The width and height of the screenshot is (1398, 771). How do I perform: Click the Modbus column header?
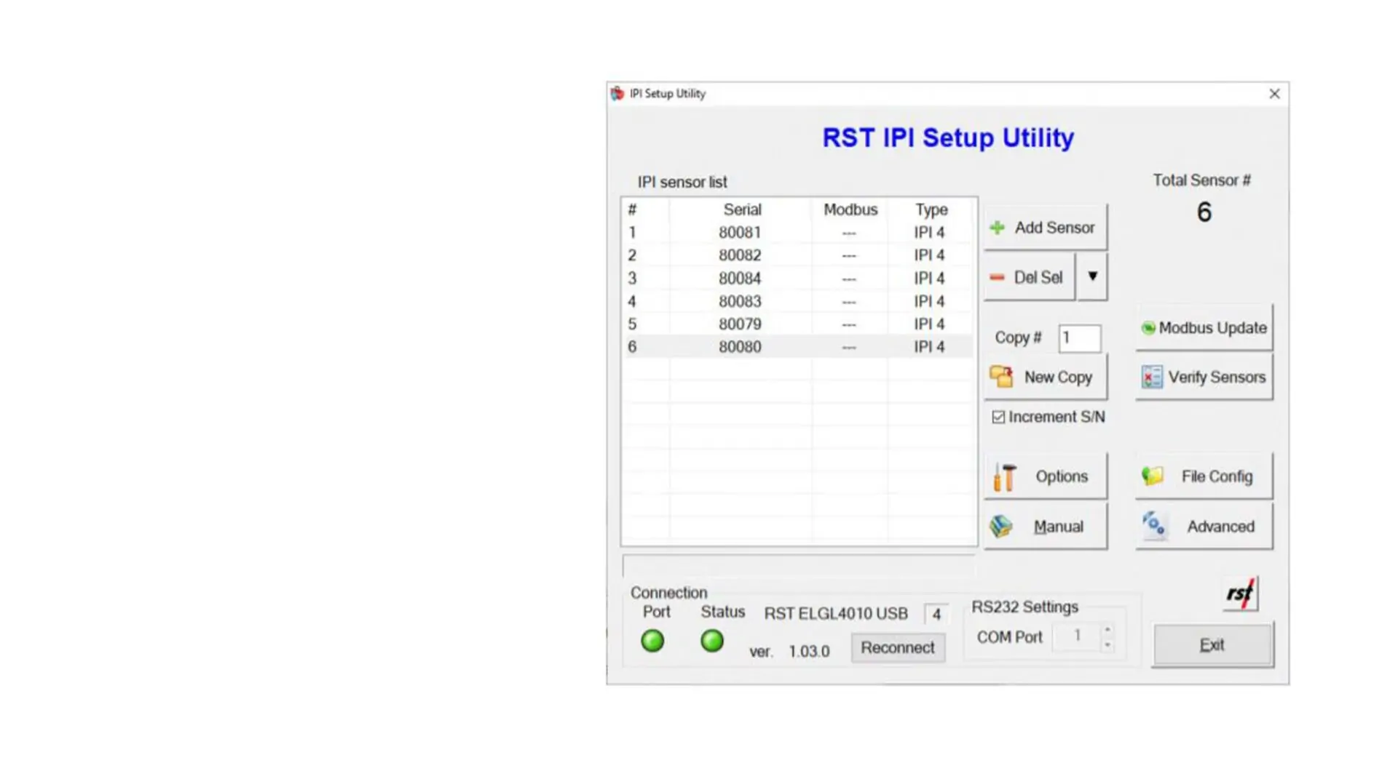click(x=850, y=209)
